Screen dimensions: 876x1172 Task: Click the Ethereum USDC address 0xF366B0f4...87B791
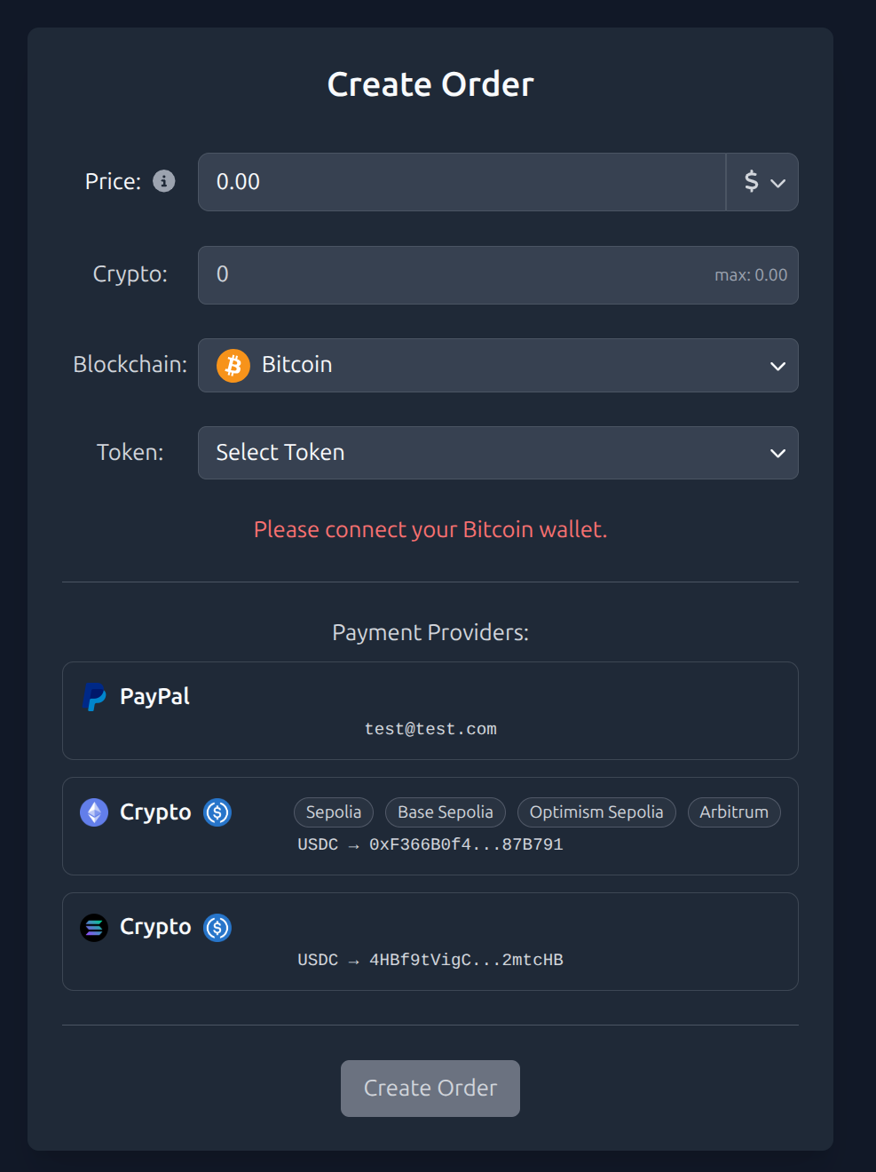[430, 844]
